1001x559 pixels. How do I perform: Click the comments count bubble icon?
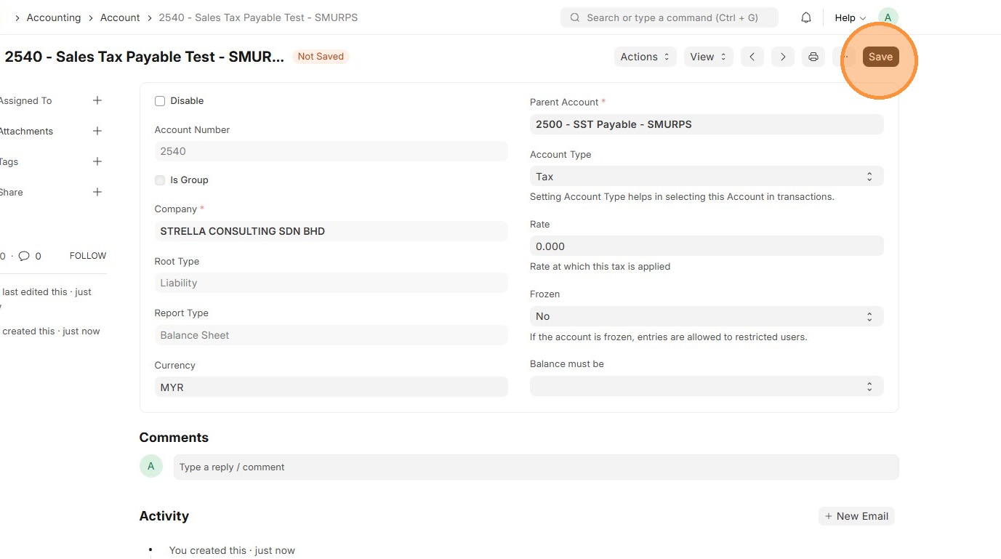click(x=24, y=256)
